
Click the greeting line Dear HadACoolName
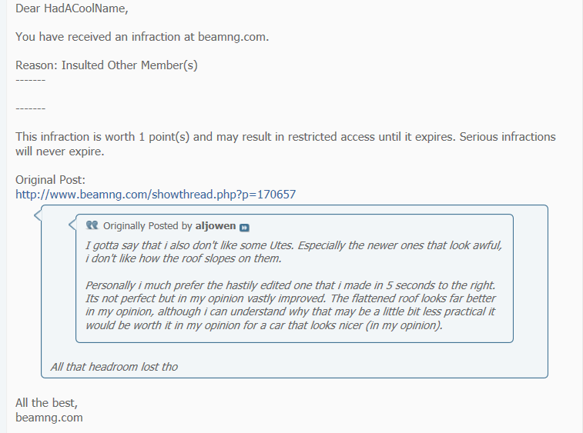point(72,8)
